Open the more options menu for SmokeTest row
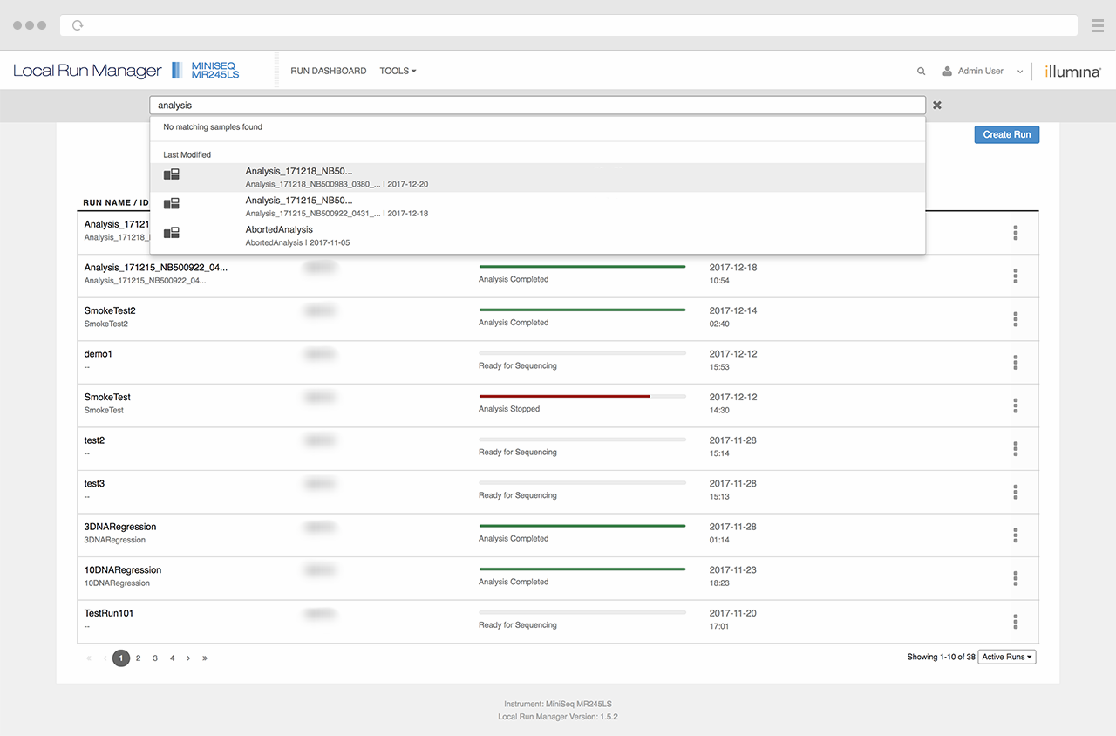Viewport: 1116px width, 736px height. [1016, 405]
